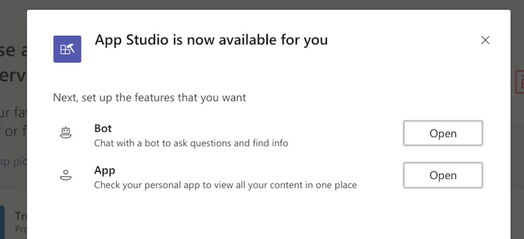Click the dimmed backdrop above the dialog
524x239 pixels.
pyautogui.click(x=262, y=4)
